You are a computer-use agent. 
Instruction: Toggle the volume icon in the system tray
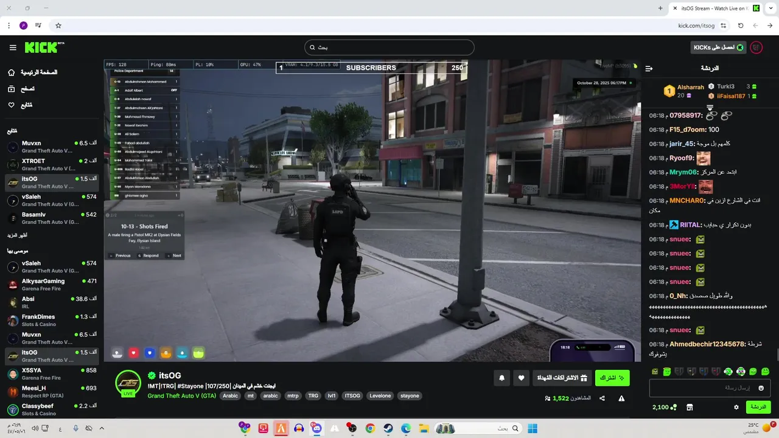(35, 429)
